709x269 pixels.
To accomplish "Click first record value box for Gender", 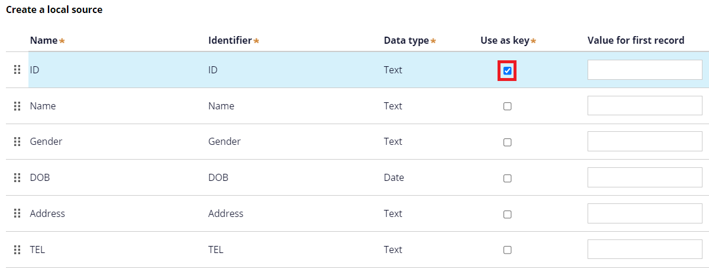I will click(x=645, y=141).
